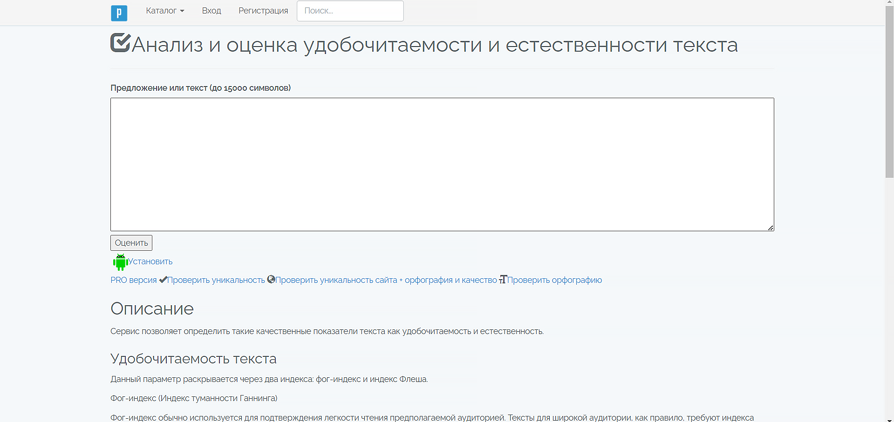Open the Установить link
The image size is (894, 422).
pos(150,261)
